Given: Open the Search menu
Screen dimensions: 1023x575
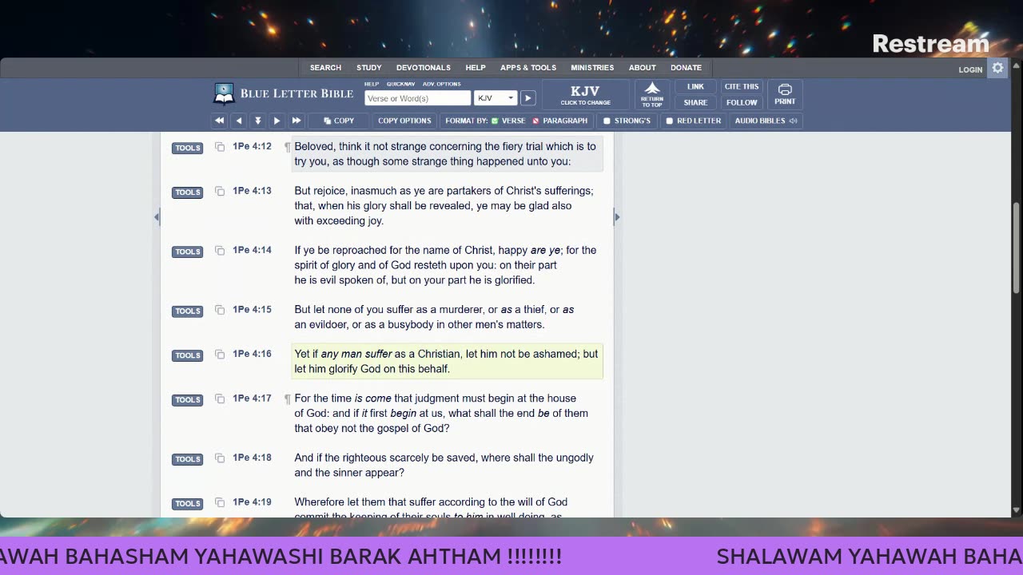Looking at the screenshot, I should click(x=325, y=68).
